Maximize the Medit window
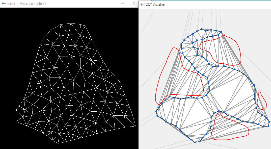 click(134, 4)
